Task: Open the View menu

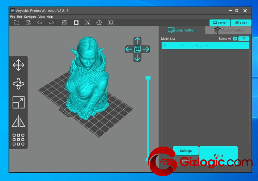Action: point(42,17)
